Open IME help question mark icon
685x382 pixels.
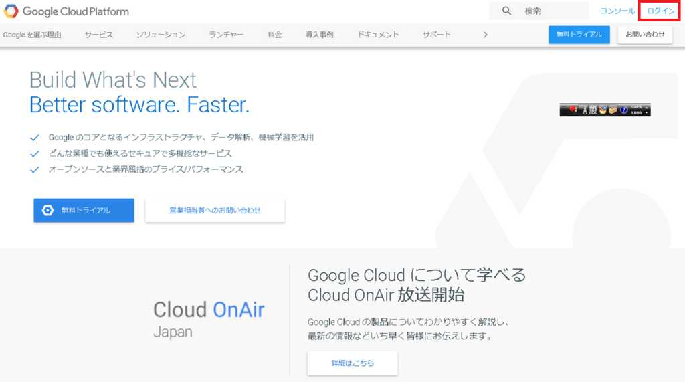click(x=624, y=110)
